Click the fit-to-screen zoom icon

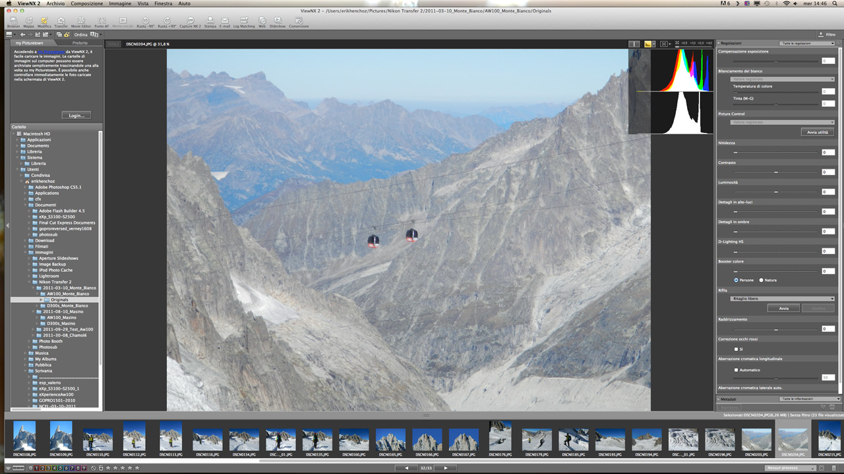[x=664, y=44]
